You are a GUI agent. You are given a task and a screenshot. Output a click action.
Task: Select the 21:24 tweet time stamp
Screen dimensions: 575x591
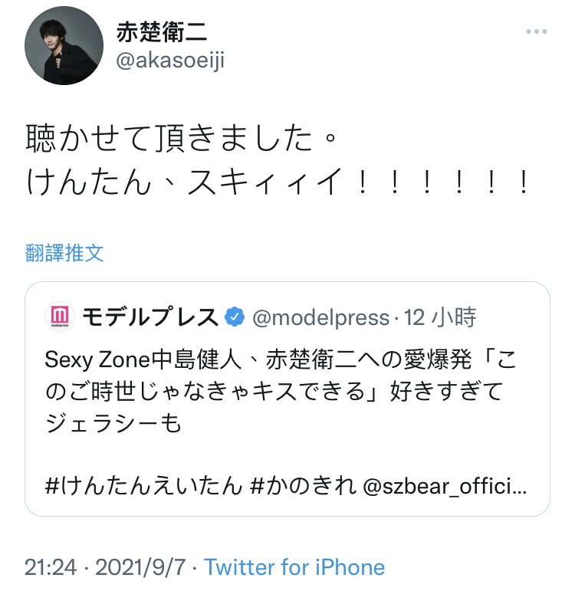tap(51, 567)
